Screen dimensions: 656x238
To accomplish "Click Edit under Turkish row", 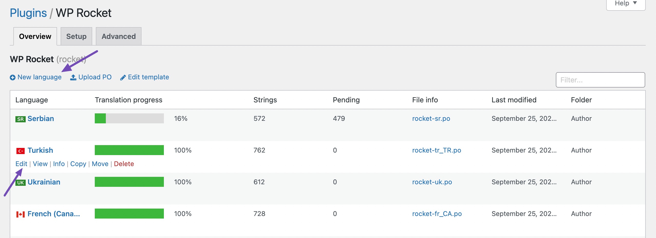I will point(21,164).
